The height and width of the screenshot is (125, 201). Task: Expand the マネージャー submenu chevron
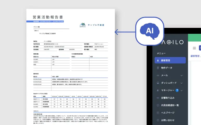coord(182,90)
